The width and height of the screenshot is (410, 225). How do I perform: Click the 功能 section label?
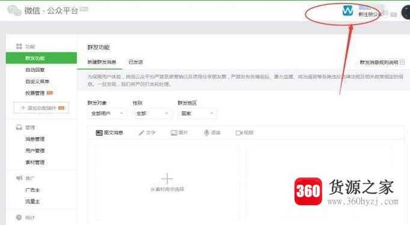(30, 46)
